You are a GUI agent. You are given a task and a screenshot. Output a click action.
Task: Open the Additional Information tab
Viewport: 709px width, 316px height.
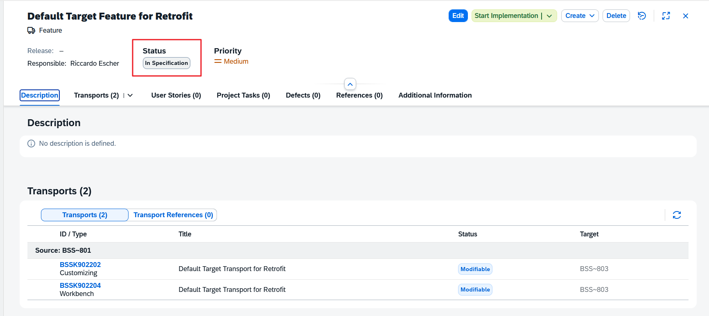[x=435, y=96]
